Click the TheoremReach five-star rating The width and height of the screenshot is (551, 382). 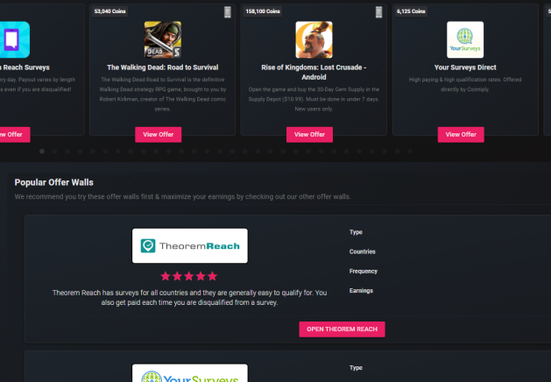pyautogui.click(x=189, y=276)
